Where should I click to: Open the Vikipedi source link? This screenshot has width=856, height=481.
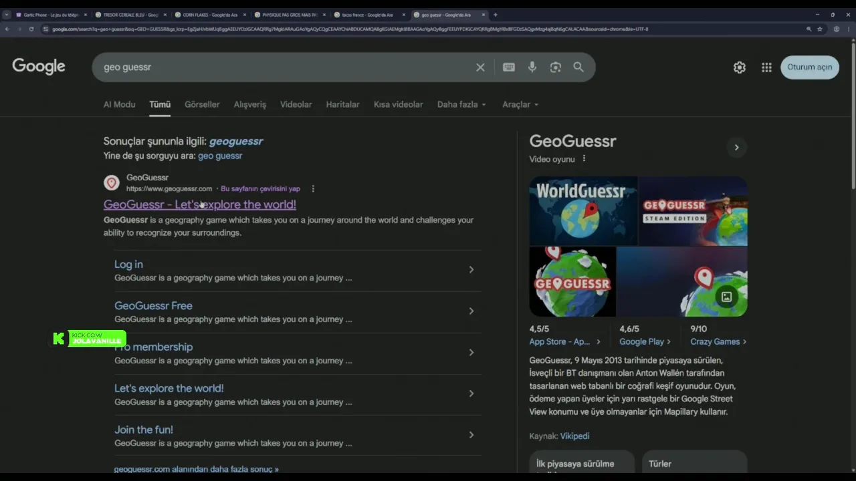tap(574, 436)
